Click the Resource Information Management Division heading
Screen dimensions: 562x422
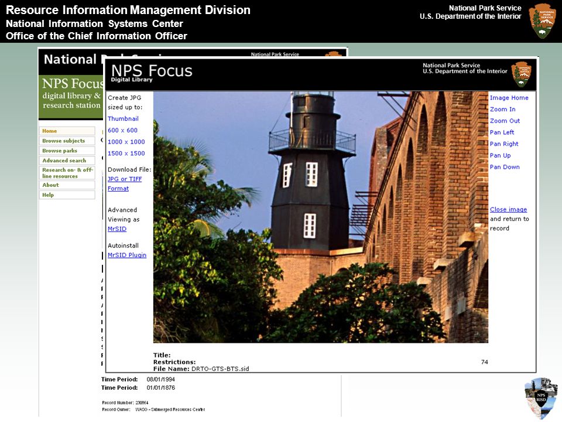pyautogui.click(x=128, y=10)
